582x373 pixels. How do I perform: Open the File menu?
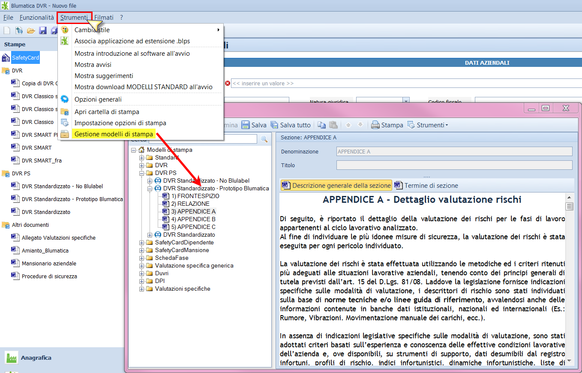pos(8,18)
